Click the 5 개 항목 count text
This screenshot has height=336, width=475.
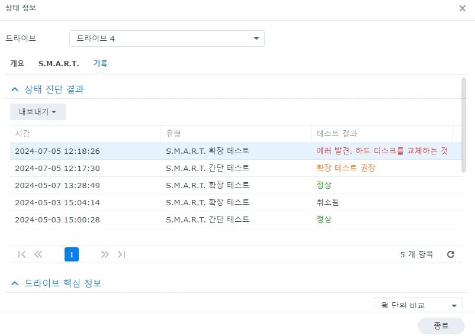(417, 254)
